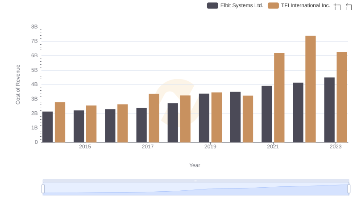
Task: Select the Elbit Systems 2020 bar
Action: click(x=236, y=117)
